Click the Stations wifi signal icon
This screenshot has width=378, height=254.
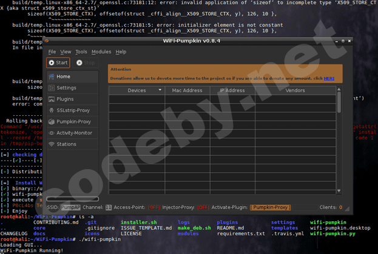coord(52,144)
